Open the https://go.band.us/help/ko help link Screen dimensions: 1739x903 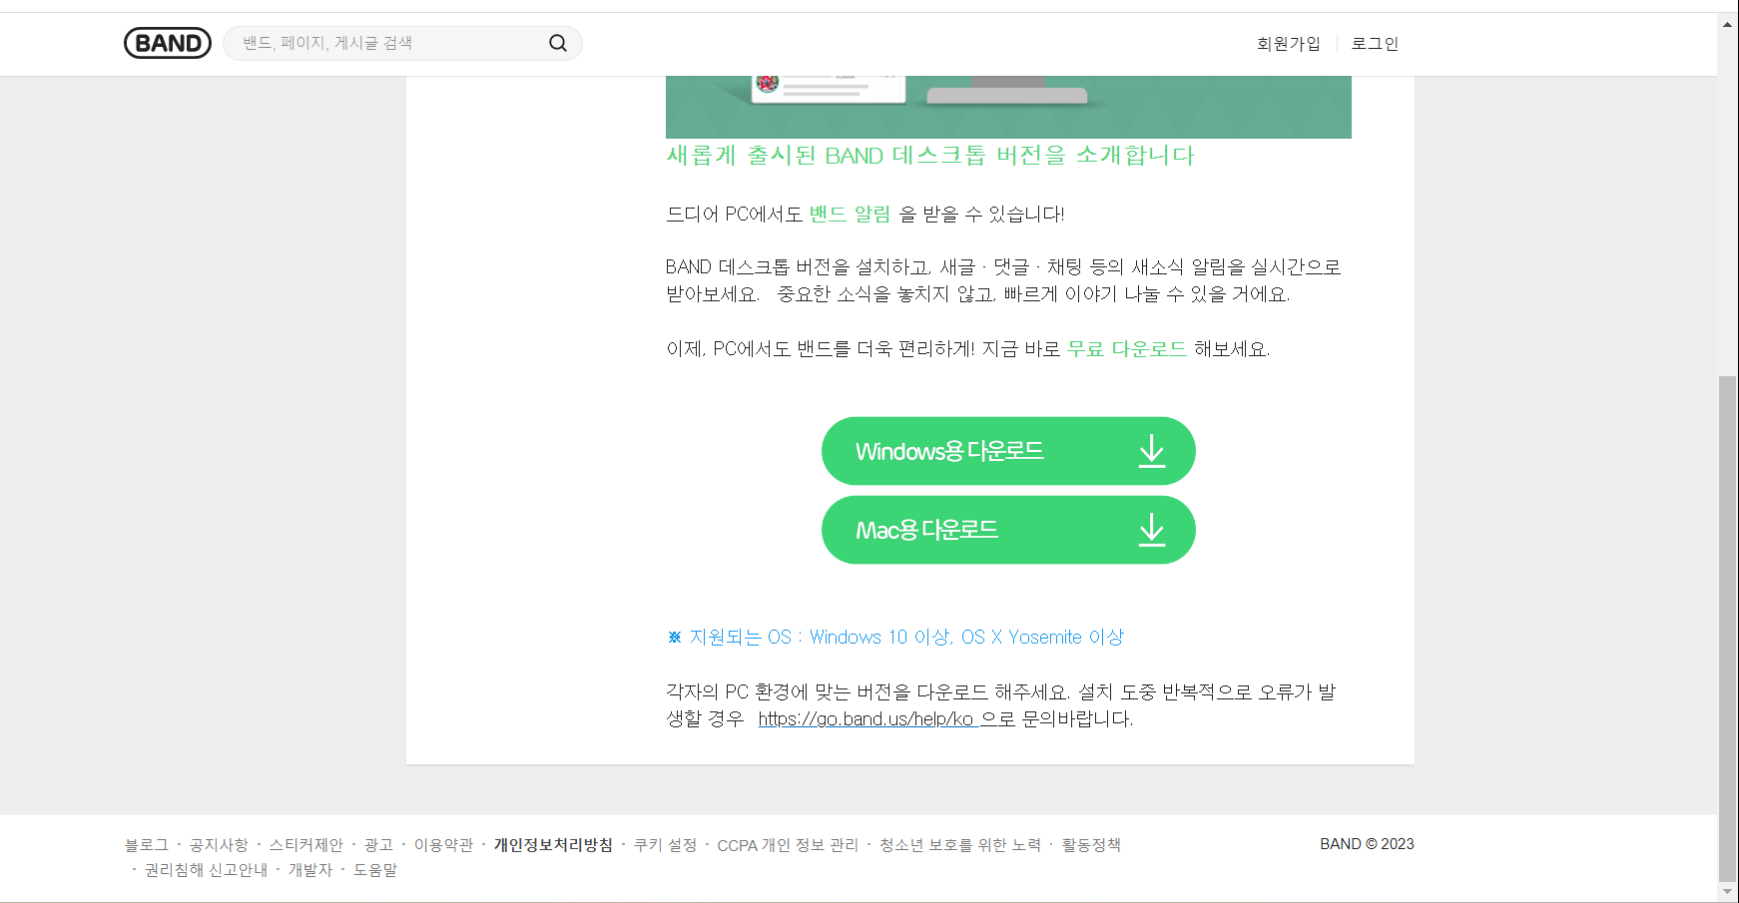pos(867,718)
